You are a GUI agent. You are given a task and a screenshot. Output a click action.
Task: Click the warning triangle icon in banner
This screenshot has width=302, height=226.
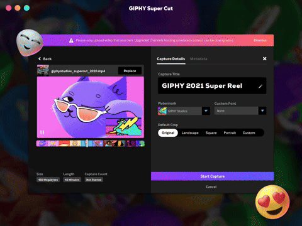(71, 40)
